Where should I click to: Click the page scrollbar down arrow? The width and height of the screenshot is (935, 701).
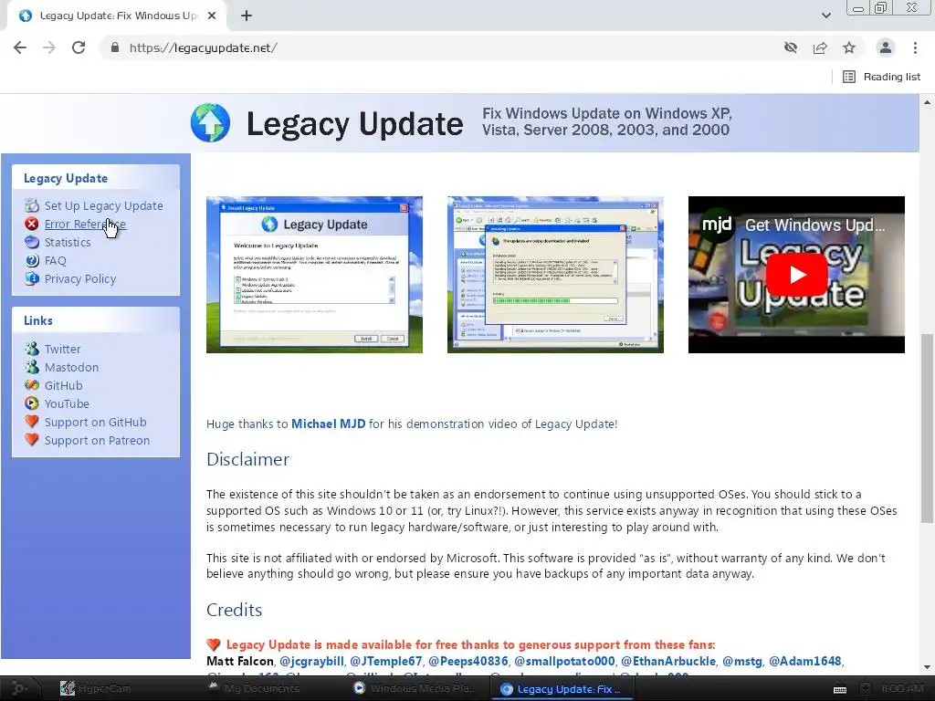click(928, 667)
